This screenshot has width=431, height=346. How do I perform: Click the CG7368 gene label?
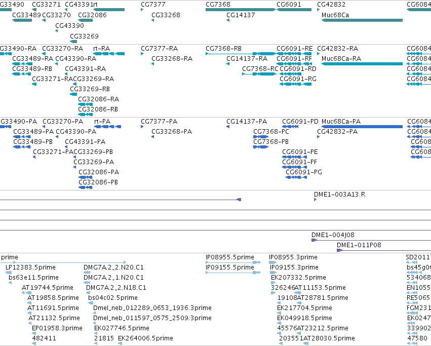pyautogui.click(x=218, y=5)
